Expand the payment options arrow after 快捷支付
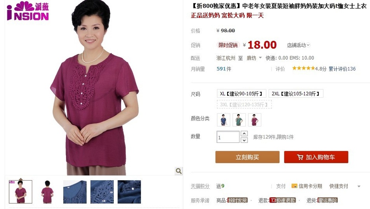Viewport: 370px width, 209px height. 359,186
